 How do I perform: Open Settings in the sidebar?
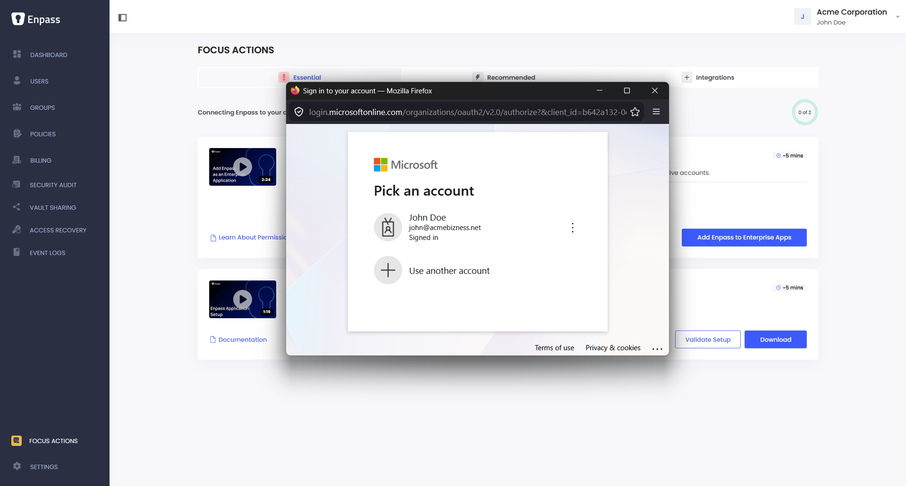(x=44, y=467)
